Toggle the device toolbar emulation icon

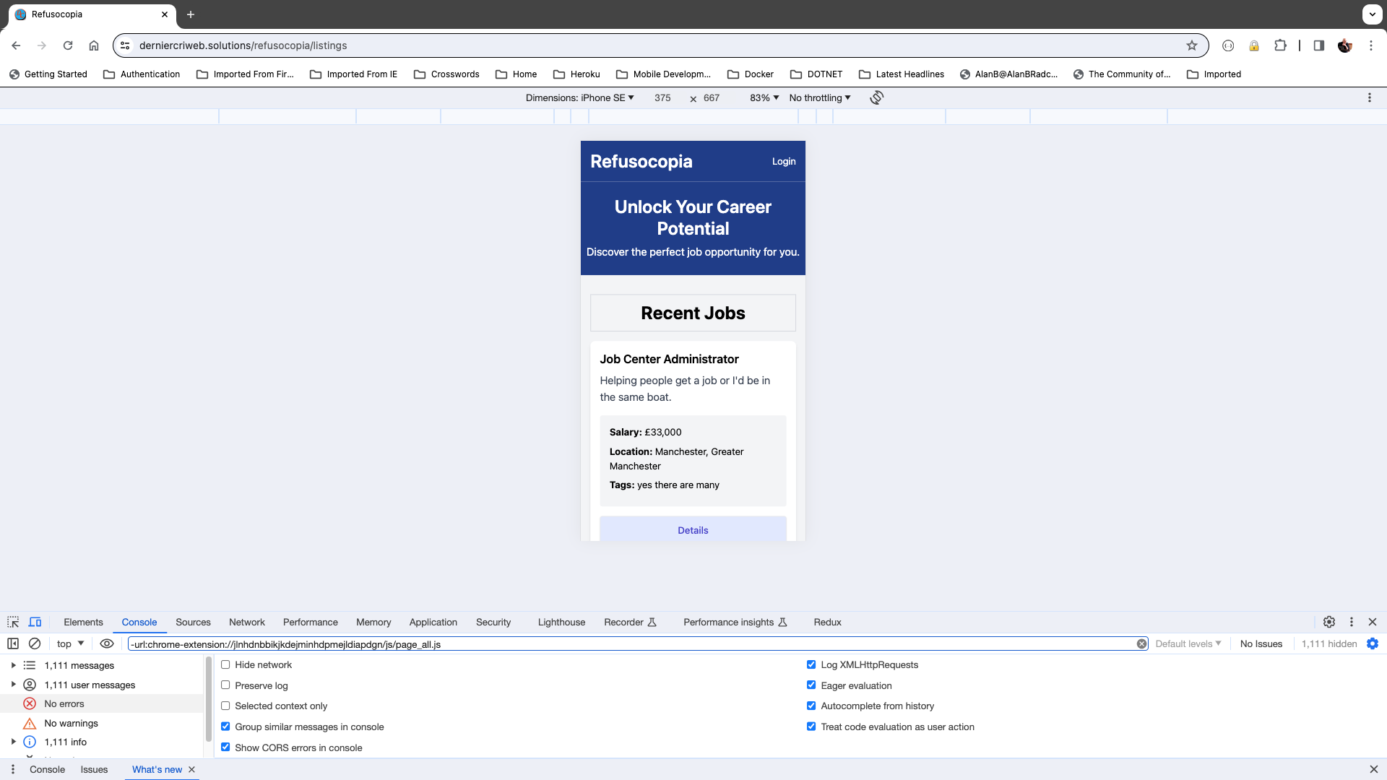tap(35, 622)
